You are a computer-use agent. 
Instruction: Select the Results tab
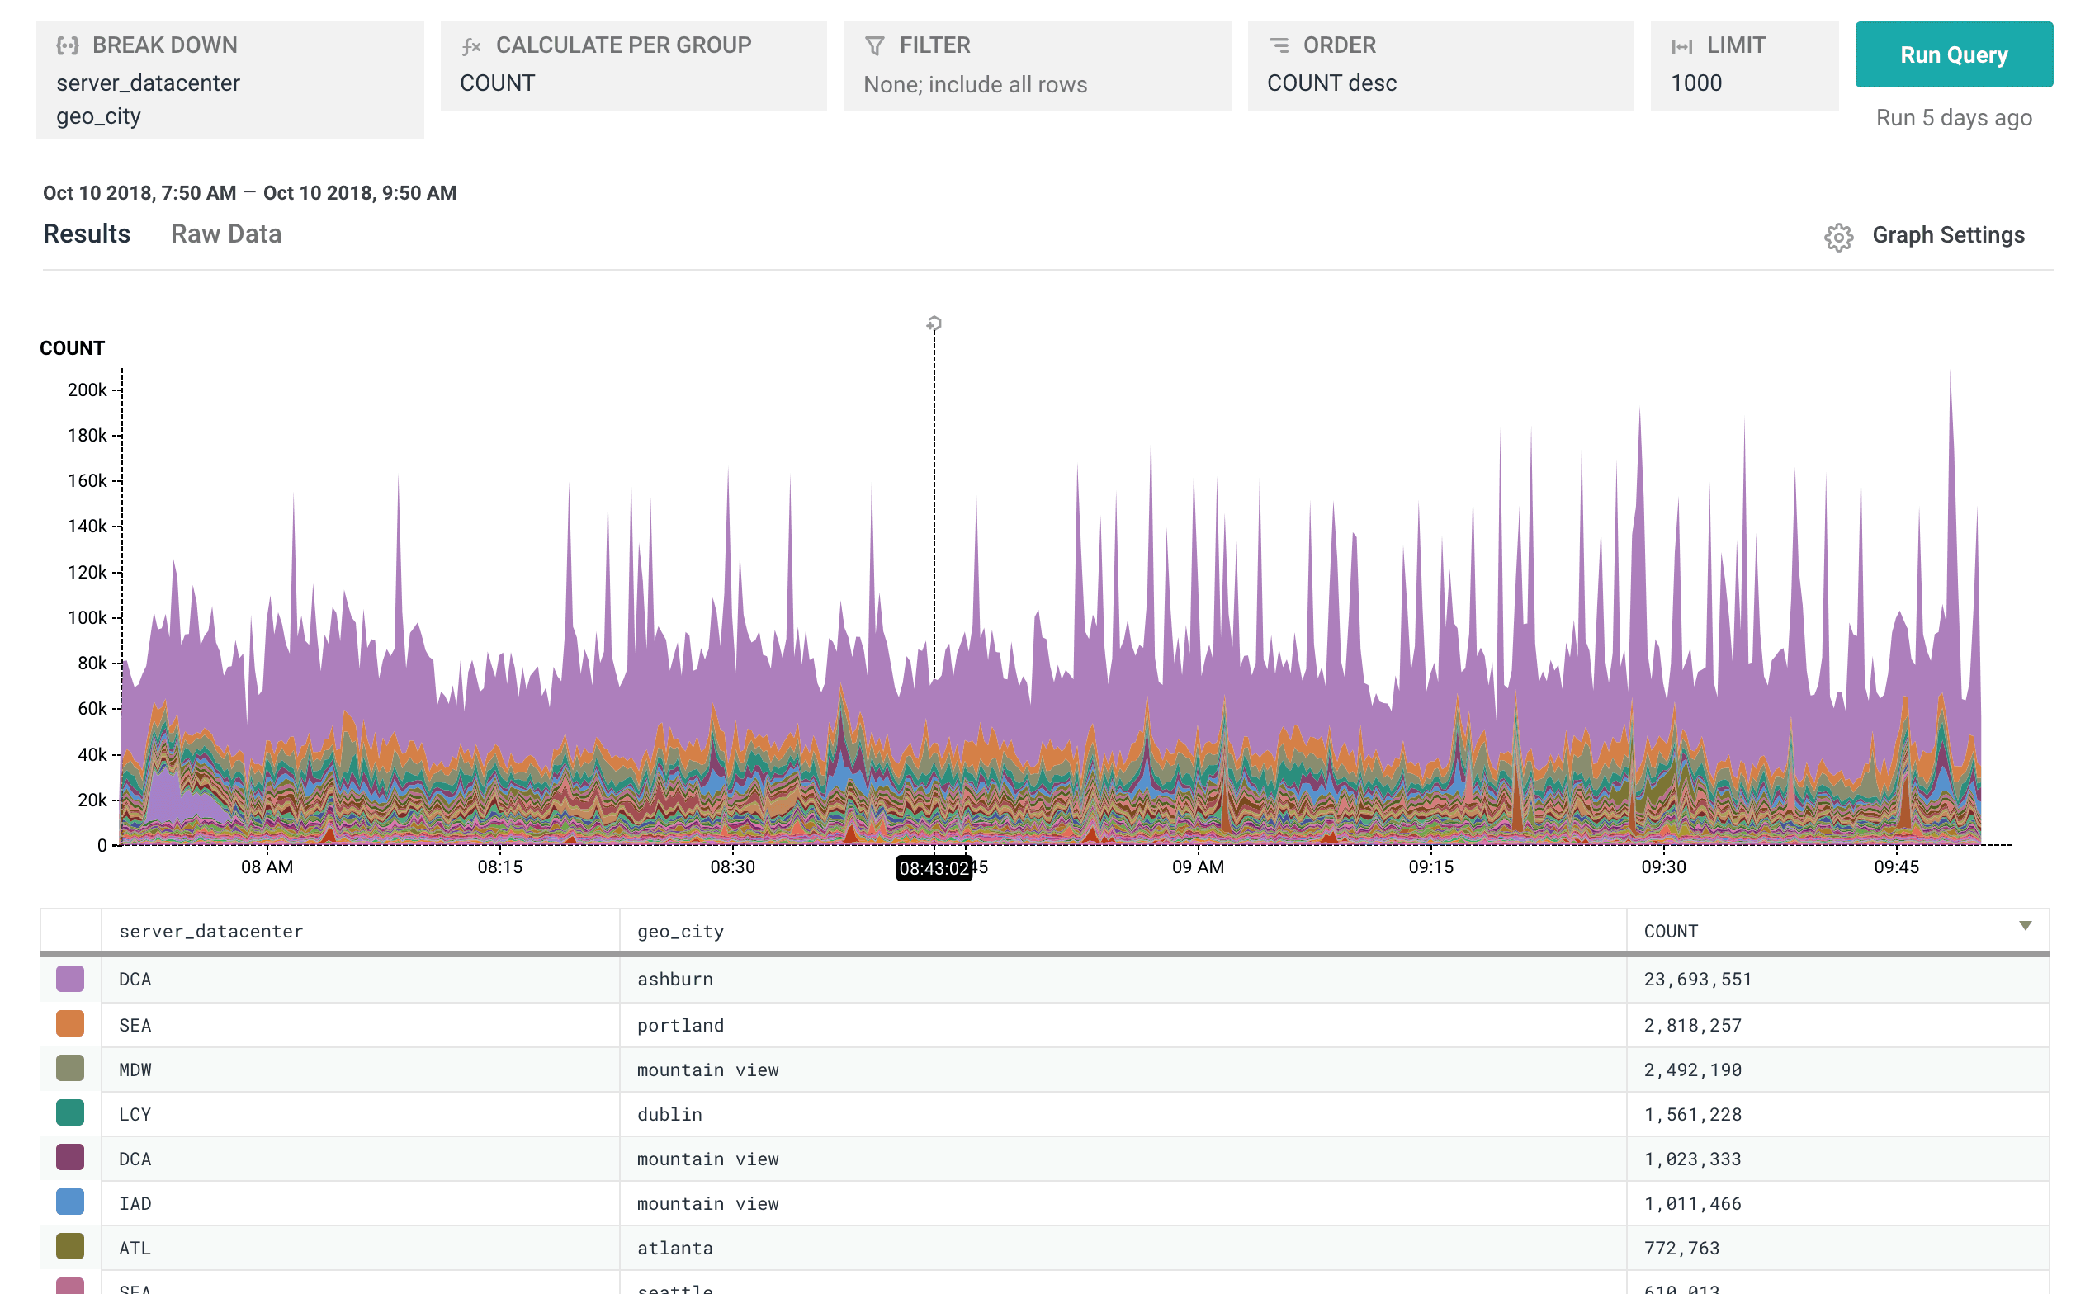coord(86,233)
